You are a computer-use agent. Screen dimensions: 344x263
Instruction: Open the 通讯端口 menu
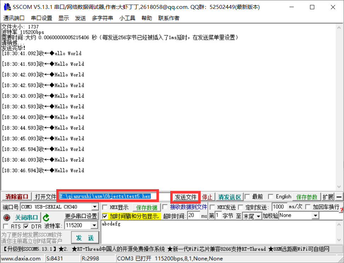coord(14,18)
